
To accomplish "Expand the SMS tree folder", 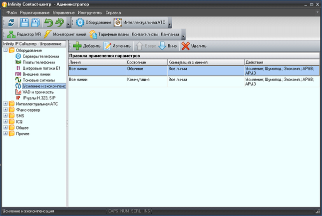I will point(5,115).
